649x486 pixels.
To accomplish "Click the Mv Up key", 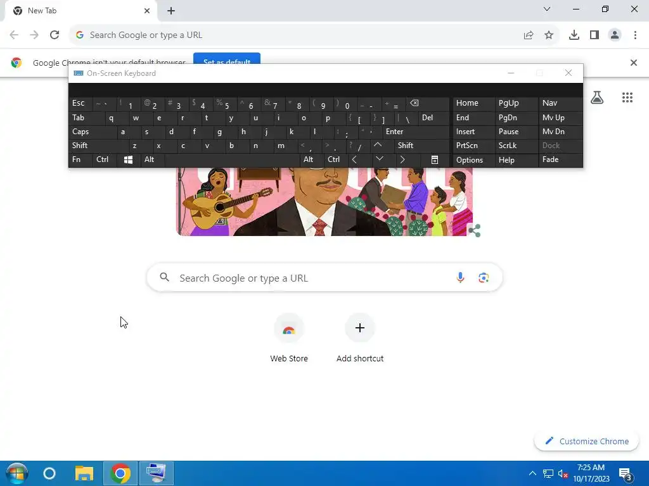I will click(x=560, y=118).
